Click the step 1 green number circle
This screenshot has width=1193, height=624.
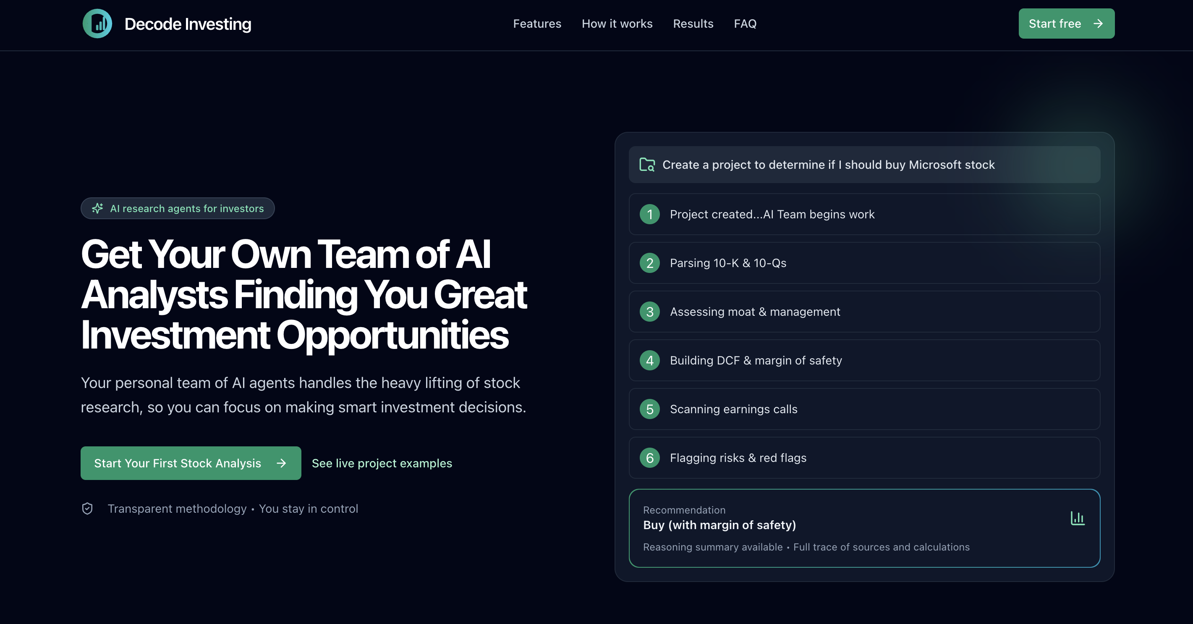point(649,215)
